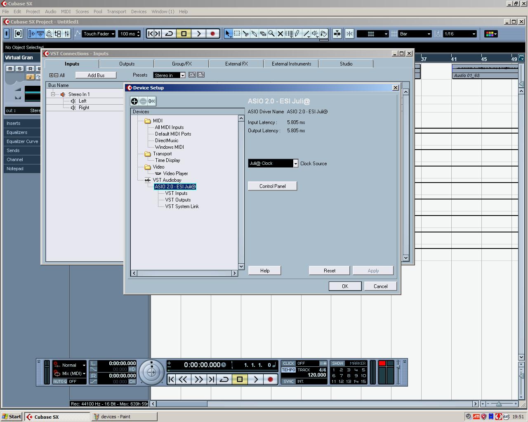Viewport: 528px width, 422px height.
Task: Select Video Player in Devices tree
Action: point(175,173)
